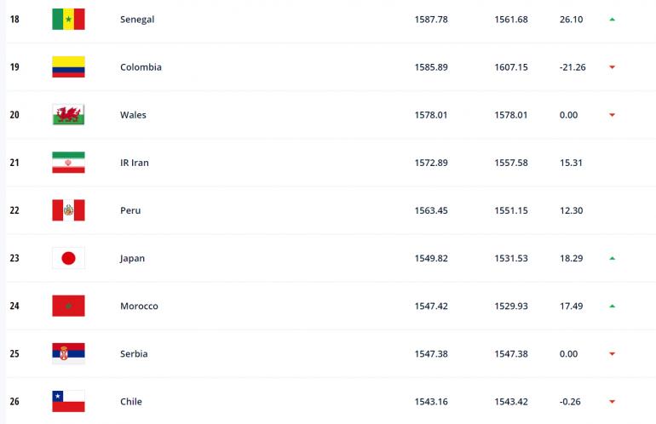Open the Peru flag thumbnail

tap(68, 210)
